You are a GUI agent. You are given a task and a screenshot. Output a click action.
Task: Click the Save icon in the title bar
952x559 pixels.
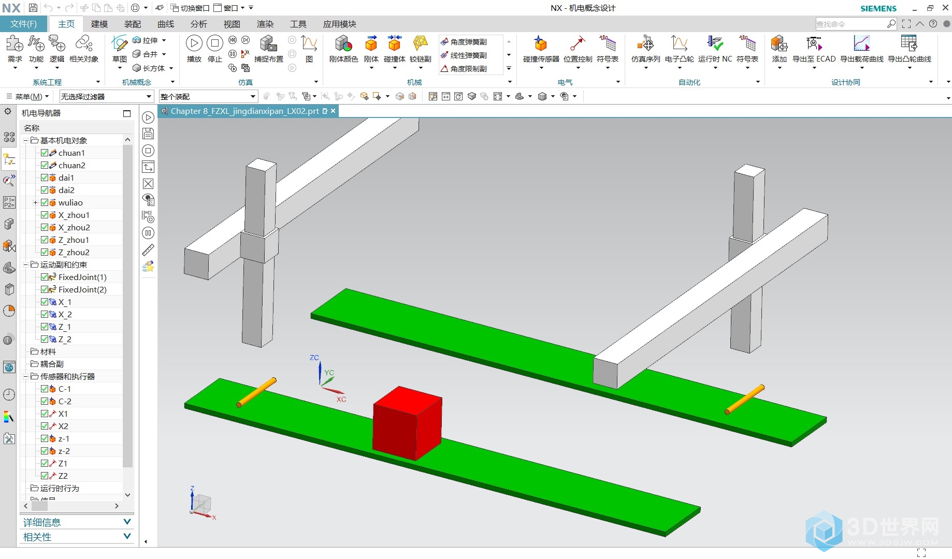(x=33, y=8)
